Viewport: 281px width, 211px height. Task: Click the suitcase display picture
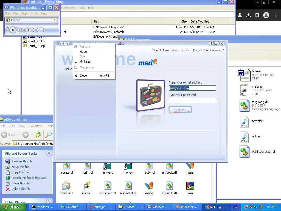[151, 95]
